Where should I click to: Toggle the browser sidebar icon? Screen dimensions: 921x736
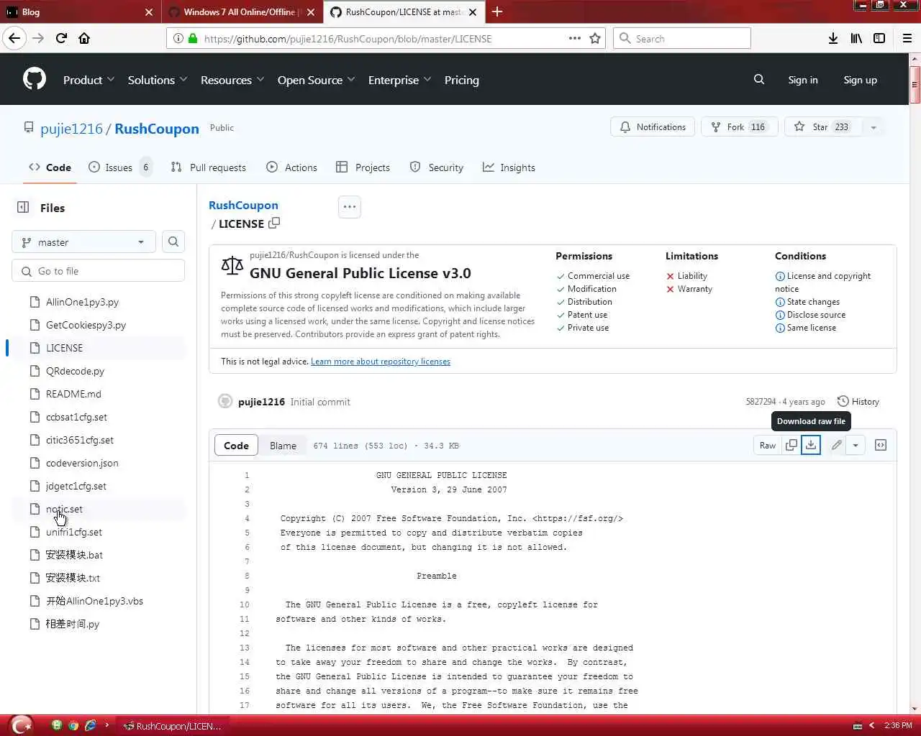pyautogui.click(x=879, y=38)
